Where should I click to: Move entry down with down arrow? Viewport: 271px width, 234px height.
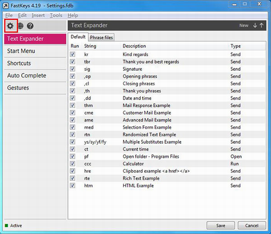coord(255,25)
